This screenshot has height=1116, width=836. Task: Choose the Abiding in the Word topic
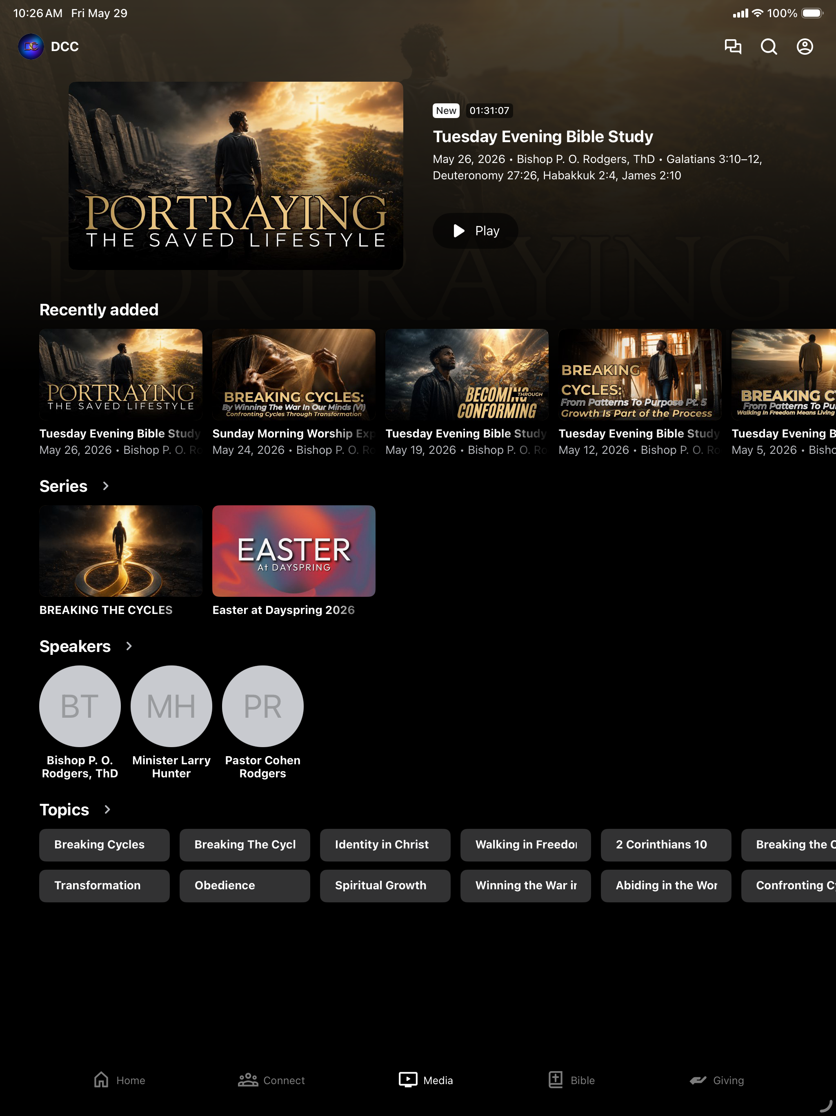(x=665, y=886)
